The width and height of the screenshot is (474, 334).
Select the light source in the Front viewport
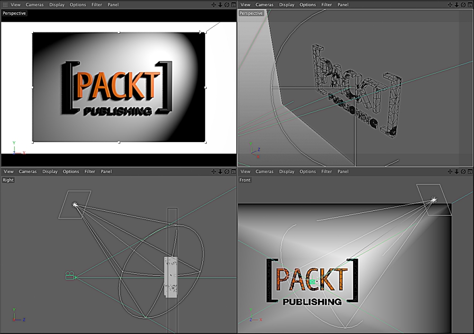[x=433, y=200]
